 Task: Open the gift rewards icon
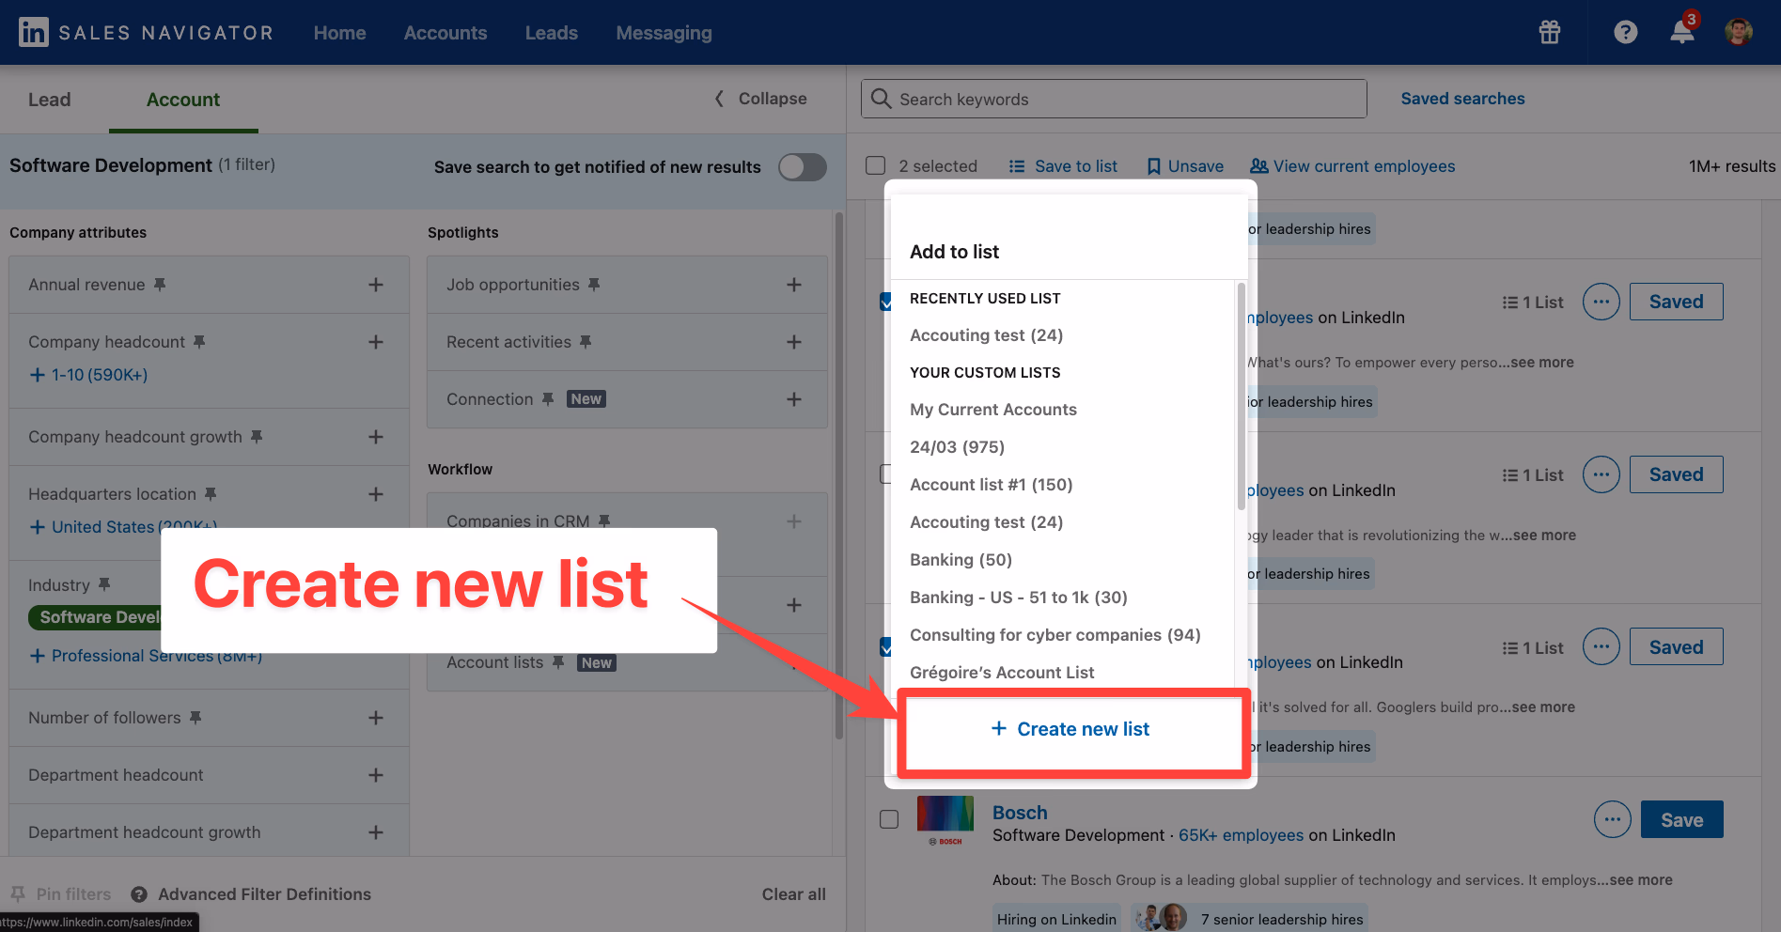(x=1550, y=32)
